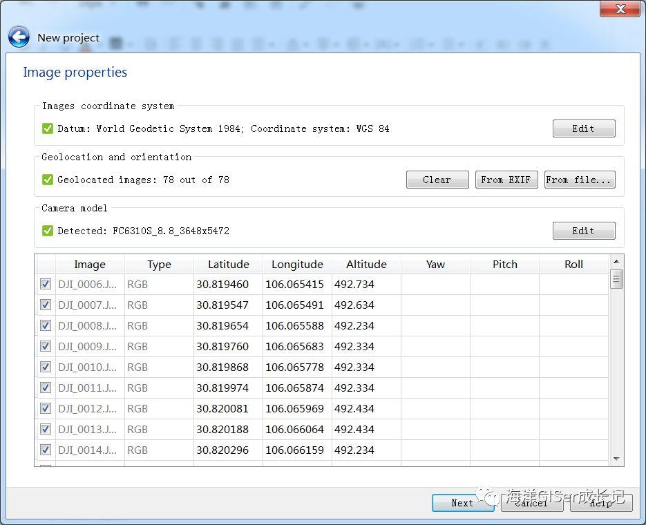Deselect image DJI_0013
The image size is (646, 525).
(46, 429)
